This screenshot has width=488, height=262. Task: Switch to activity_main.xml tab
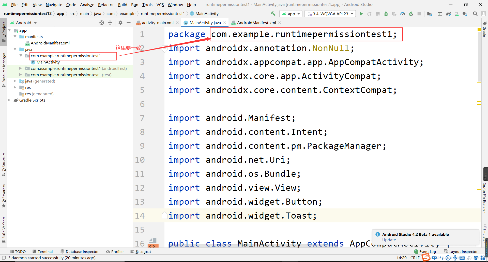coord(158,23)
